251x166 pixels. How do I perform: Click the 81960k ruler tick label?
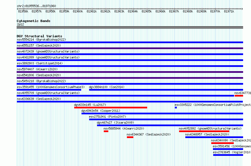tap(78, 11)
